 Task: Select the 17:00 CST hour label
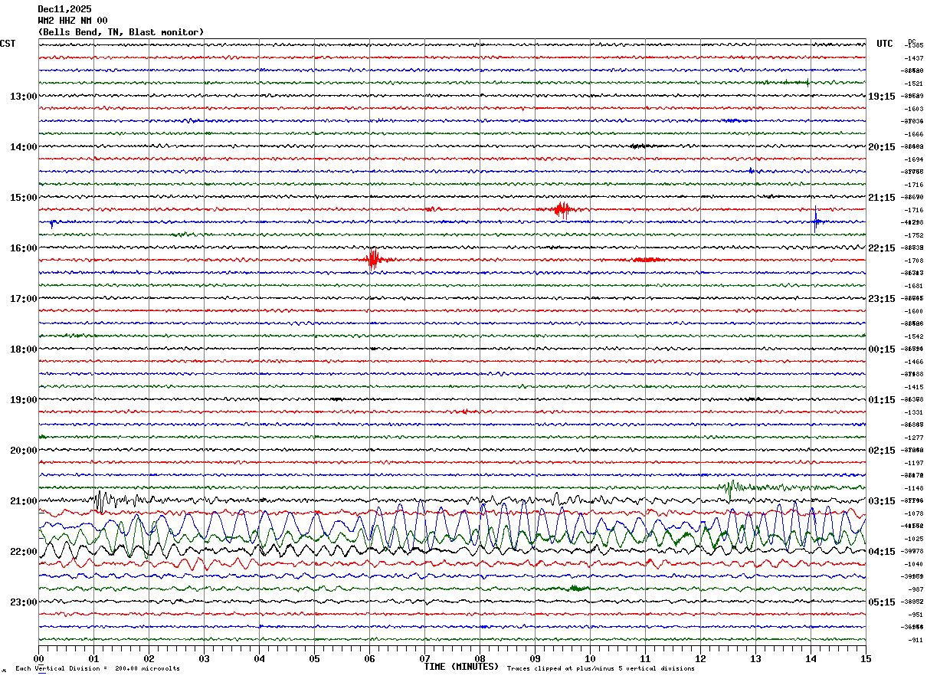pyautogui.click(x=24, y=299)
